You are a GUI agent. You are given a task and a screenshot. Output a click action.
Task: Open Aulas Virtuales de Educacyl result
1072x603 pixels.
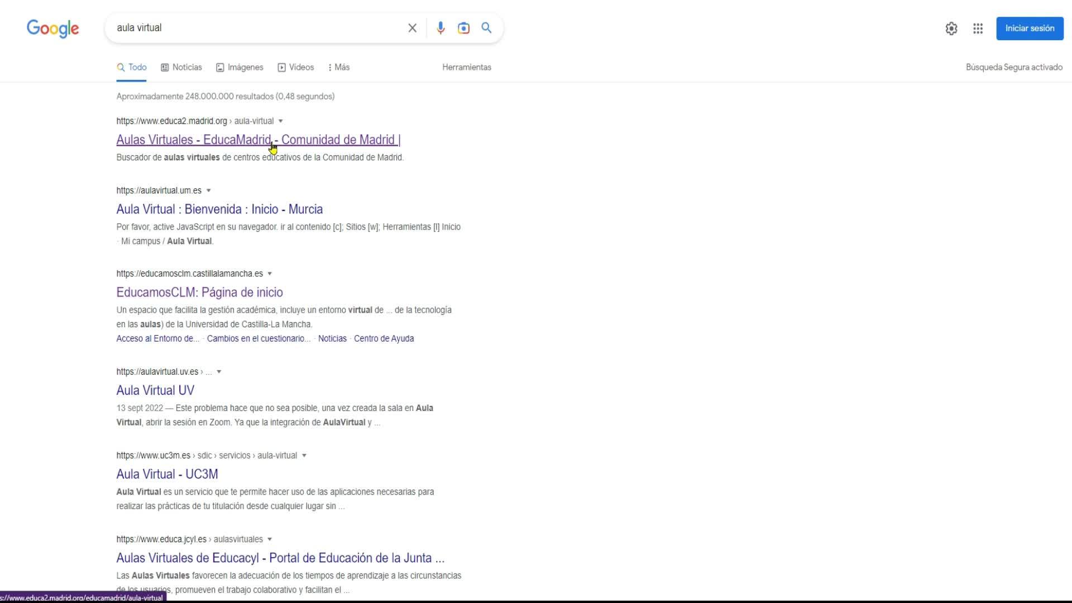tap(280, 558)
